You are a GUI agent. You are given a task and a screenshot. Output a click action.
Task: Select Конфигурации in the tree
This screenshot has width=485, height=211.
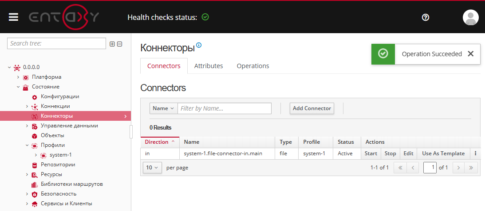(x=60, y=96)
